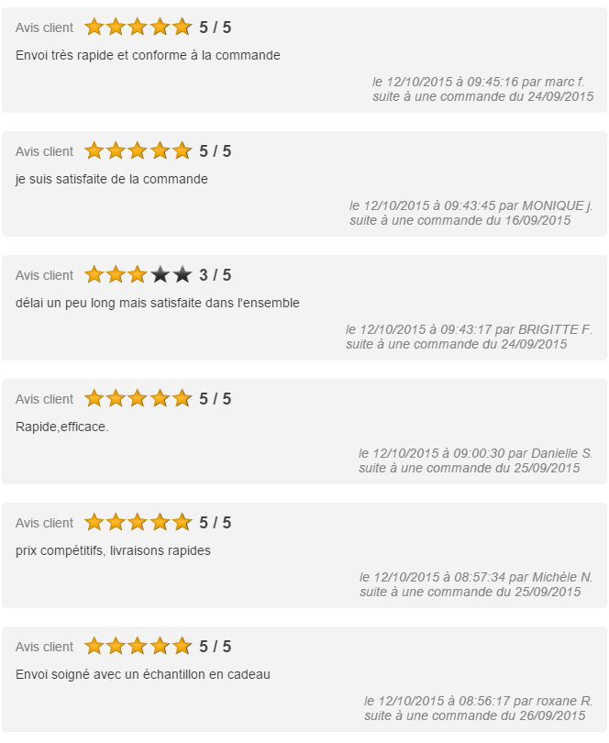Viewport: 609px width, 743px height.
Task: Click the 'Rapide,efficace.' review text
Action: (62, 427)
